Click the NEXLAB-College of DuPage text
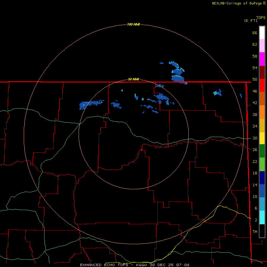Viewport: 267px width, 267px height. [237, 3]
